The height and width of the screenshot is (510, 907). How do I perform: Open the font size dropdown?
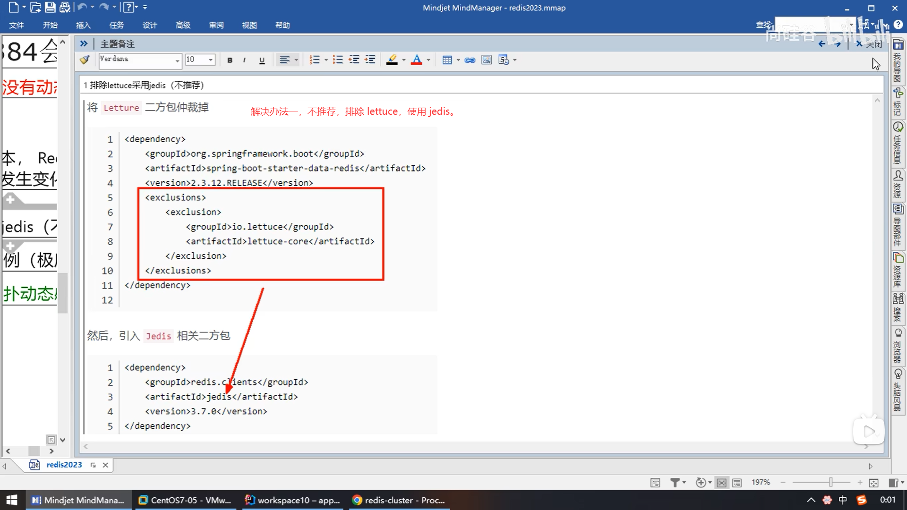211,60
